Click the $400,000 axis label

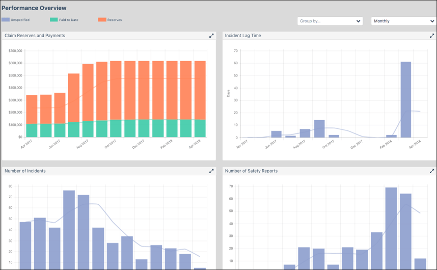pyautogui.click(x=15, y=88)
